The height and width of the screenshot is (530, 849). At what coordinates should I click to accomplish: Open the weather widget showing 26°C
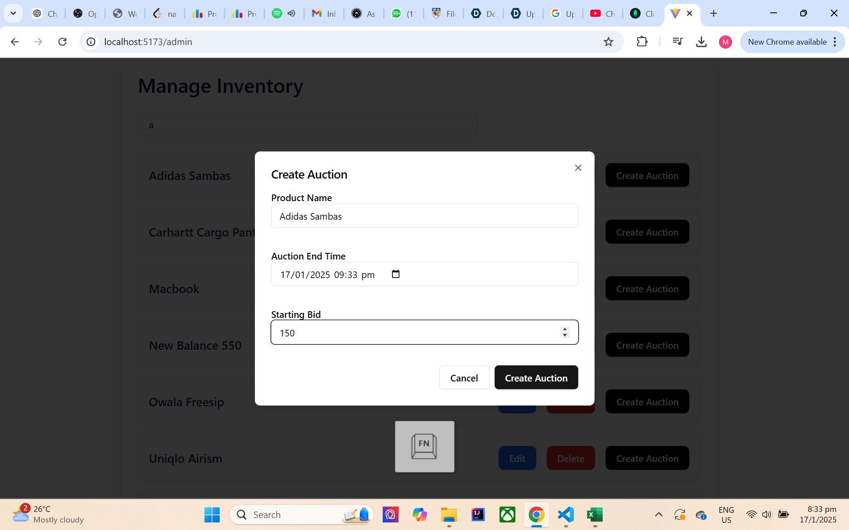point(48,514)
